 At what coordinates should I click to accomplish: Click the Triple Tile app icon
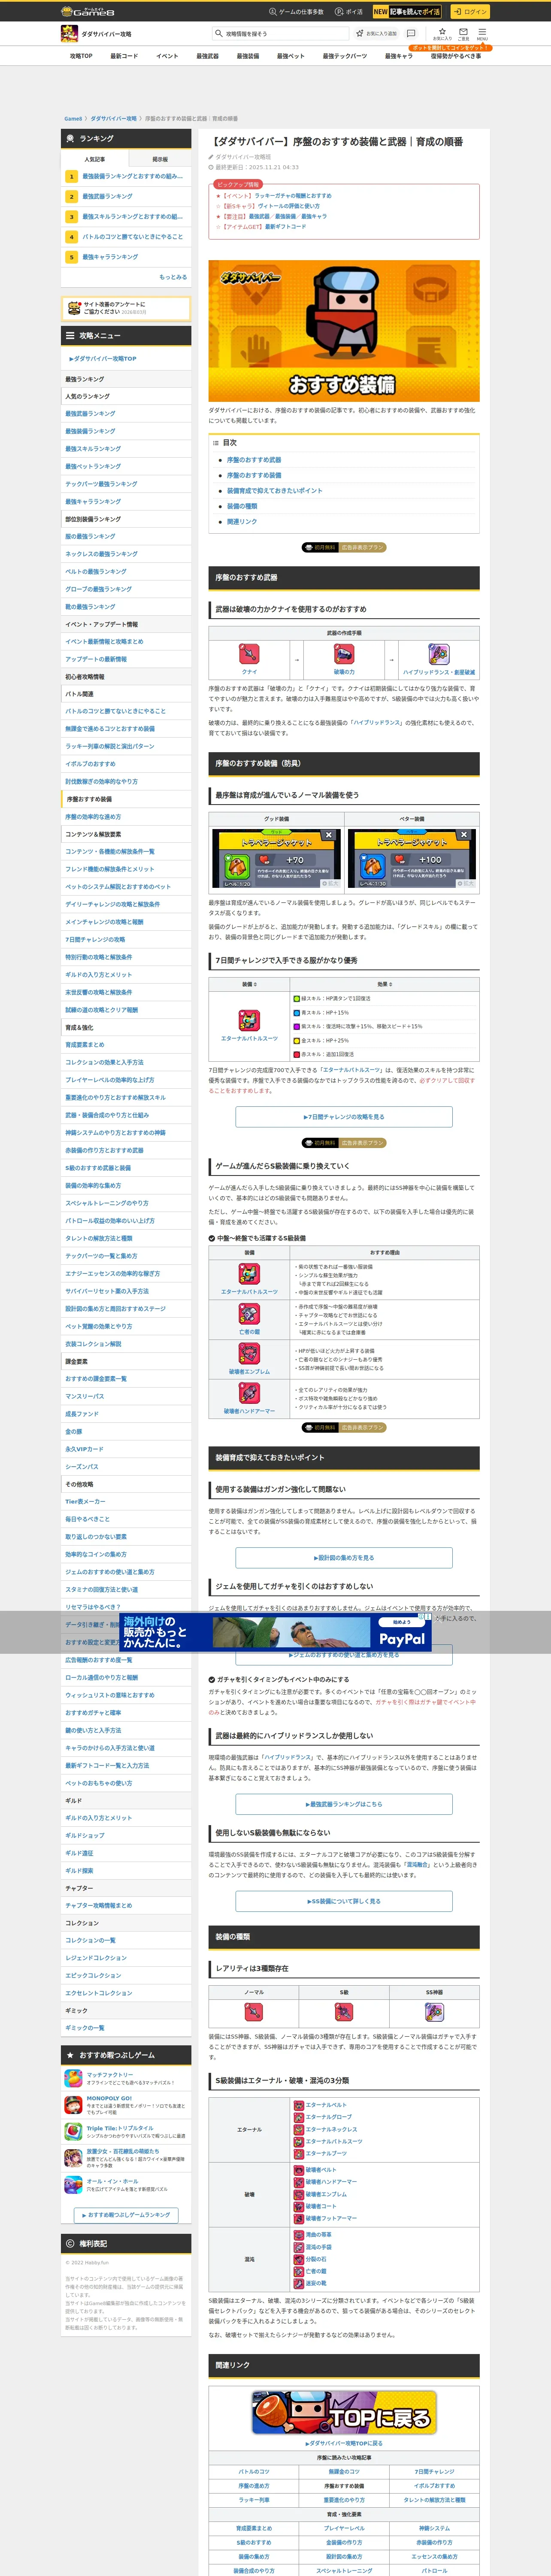tap(73, 2131)
